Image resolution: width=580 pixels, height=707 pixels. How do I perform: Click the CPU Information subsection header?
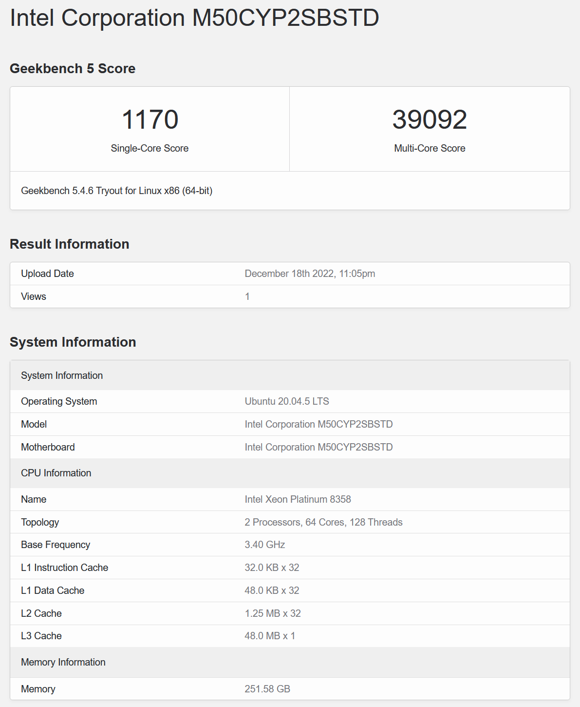(x=56, y=472)
